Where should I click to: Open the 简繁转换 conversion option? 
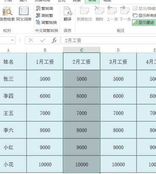click(47, 22)
